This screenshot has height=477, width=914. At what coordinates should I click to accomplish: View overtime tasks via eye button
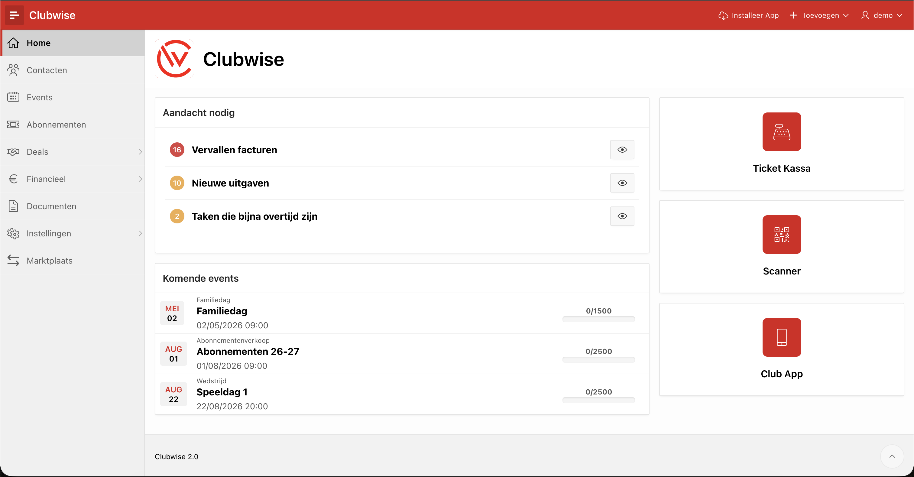pos(622,216)
